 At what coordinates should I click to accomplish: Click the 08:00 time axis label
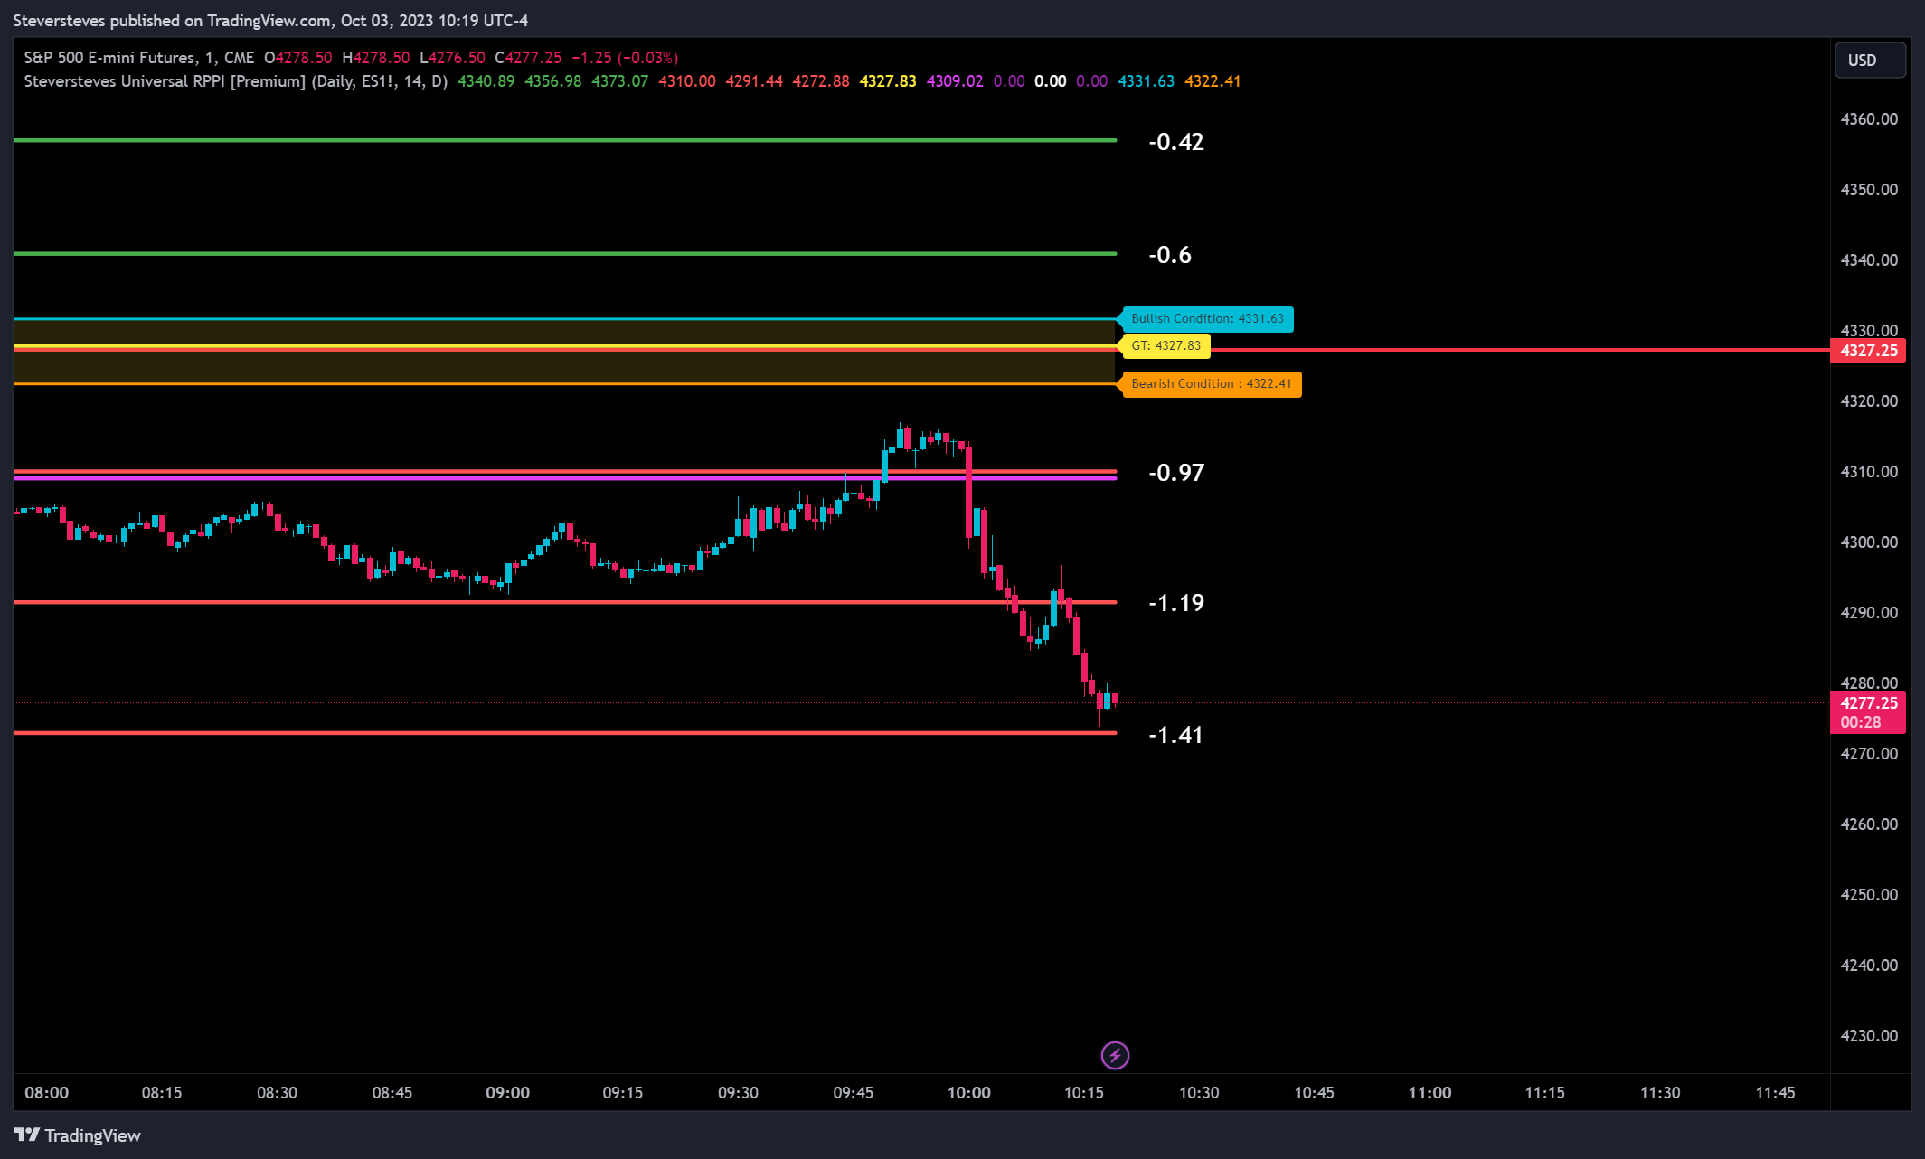tap(46, 1093)
